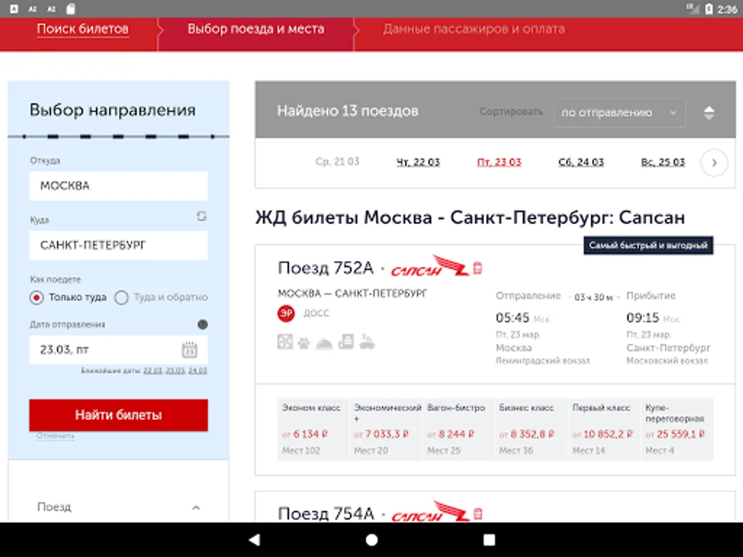Open Выбор поезда и места step
The image size is (743, 557).
coord(256,28)
